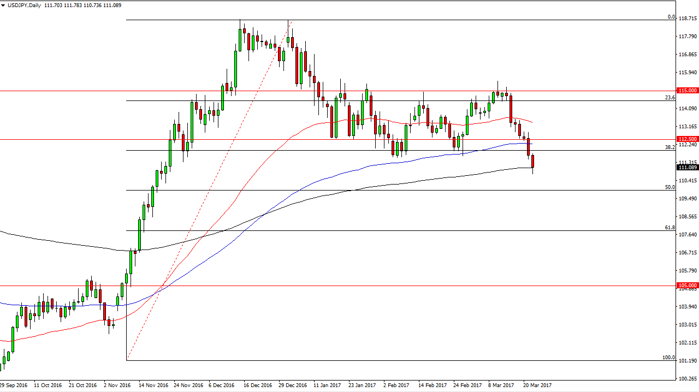
Task: Click the 100.265 price axis value
Action: (688, 378)
